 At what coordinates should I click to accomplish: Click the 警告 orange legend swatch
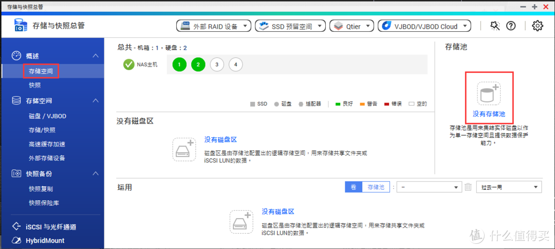pos(362,104)
